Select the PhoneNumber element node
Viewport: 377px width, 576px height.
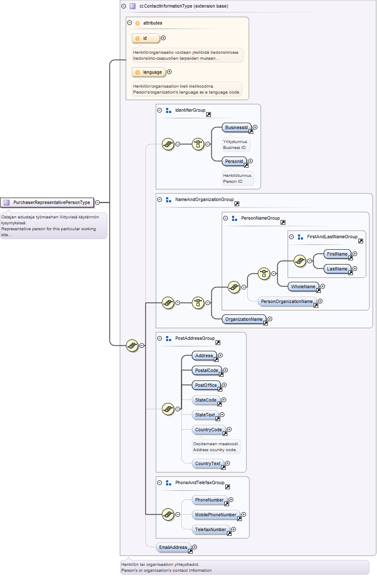(x=210, y=500)
